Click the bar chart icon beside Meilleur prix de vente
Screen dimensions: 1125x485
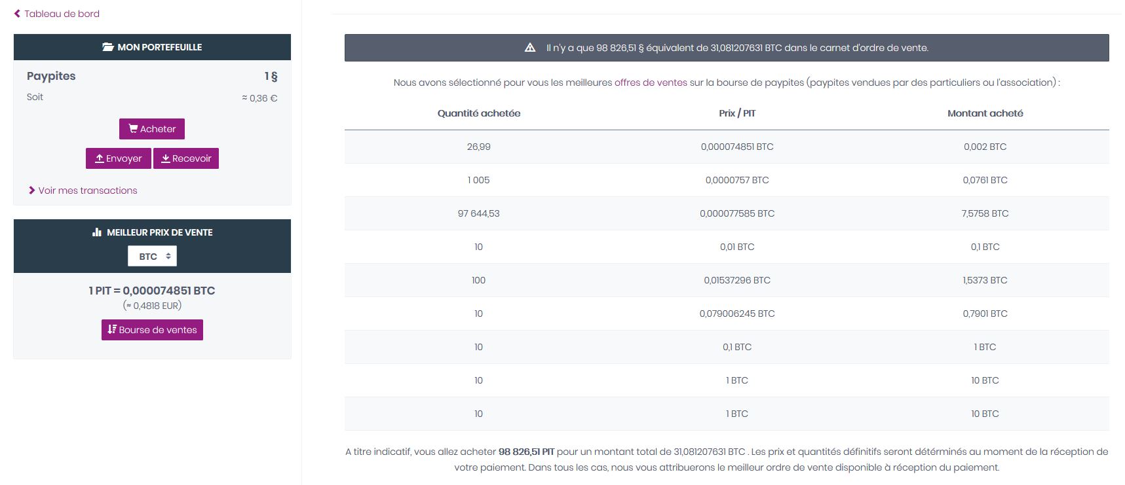97,232
